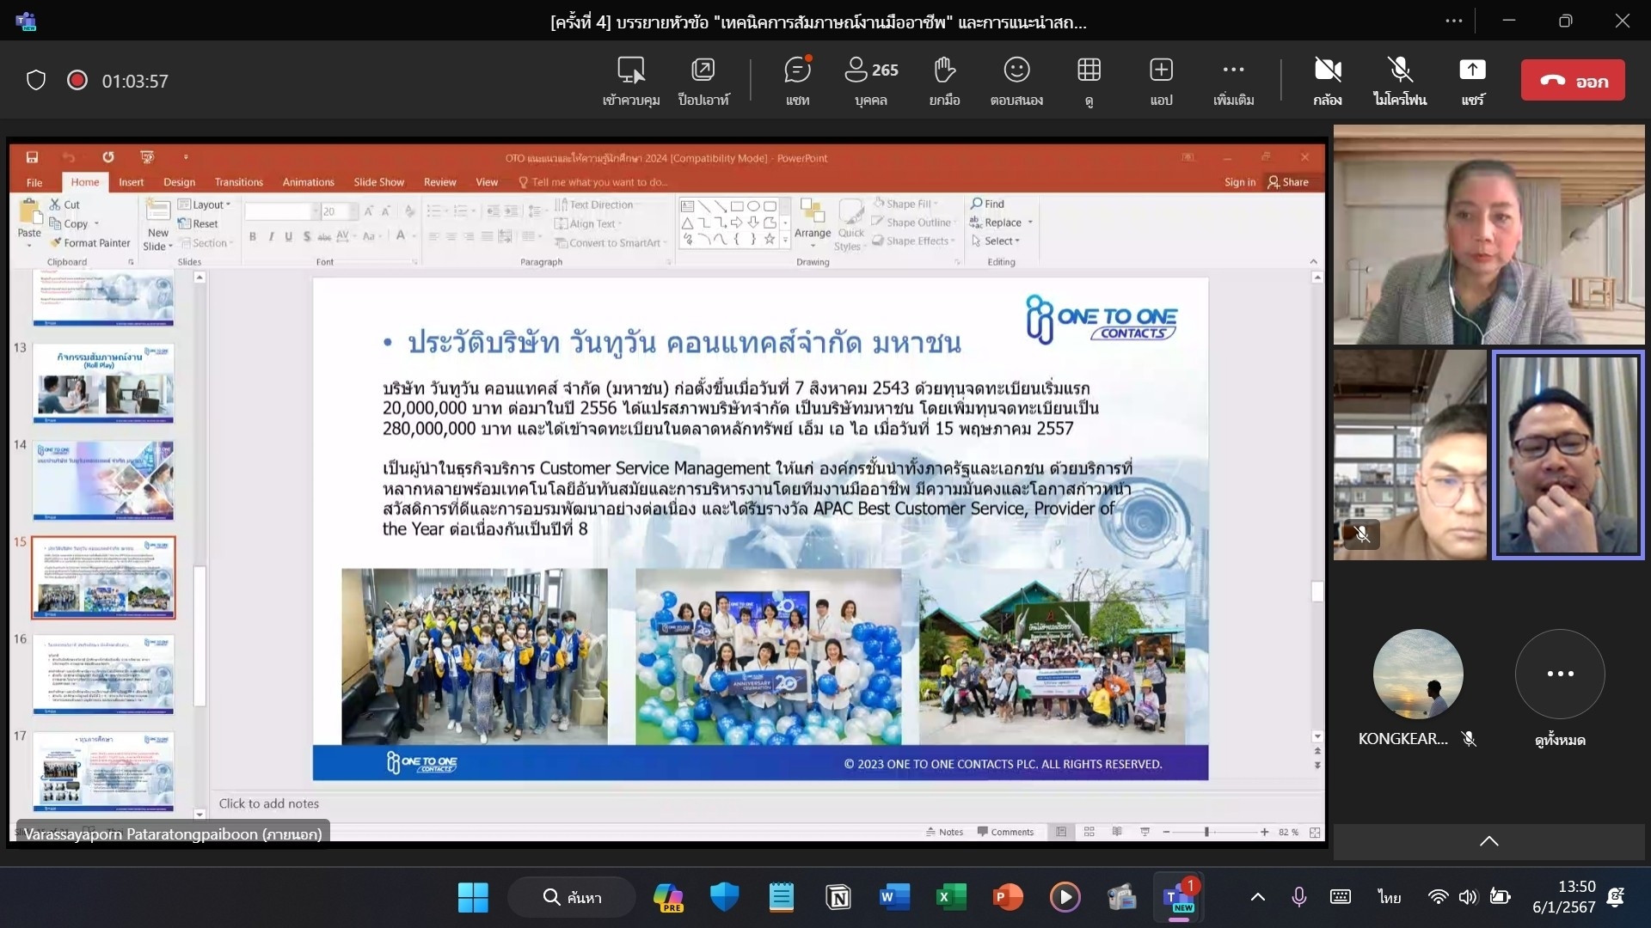The image size is (1651, 928).
Task: Unmute the microphone
Action: click(1400, 81)
